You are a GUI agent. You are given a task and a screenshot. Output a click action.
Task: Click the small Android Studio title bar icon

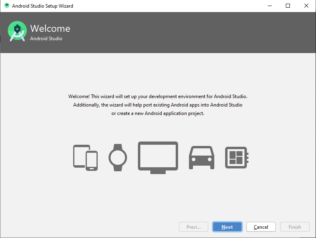click(x=7, y=6)
